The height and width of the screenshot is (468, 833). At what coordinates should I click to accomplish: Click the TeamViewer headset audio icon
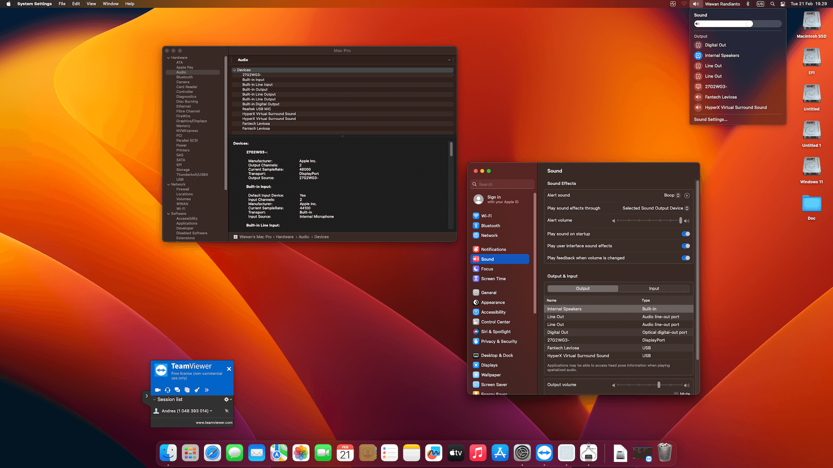167,390
